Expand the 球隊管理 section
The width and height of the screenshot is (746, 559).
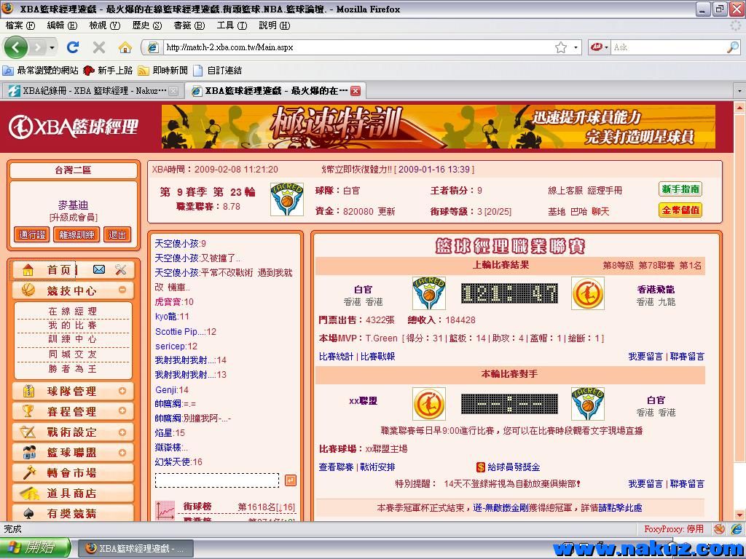click(x=122, y=391)
